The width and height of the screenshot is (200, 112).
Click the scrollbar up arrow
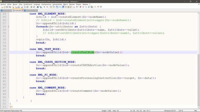(x=199, y=13)
